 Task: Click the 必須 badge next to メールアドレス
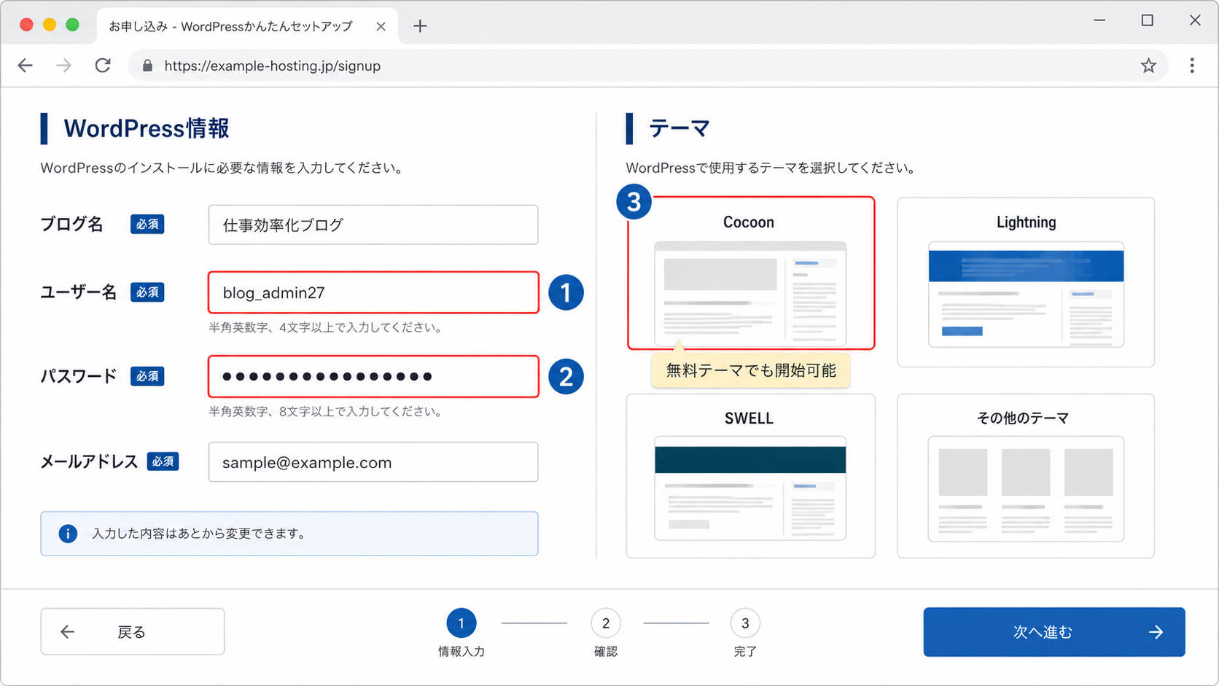coord(163,461)
